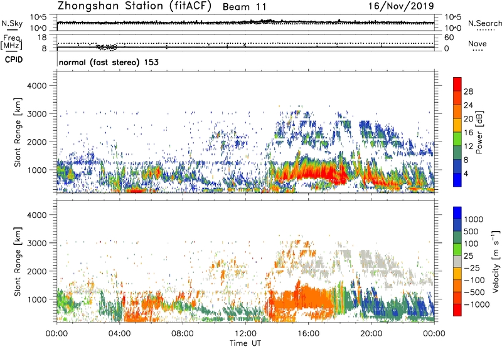The image size is (502, 347).
Task: Click the '18' frequency axis value
Action: click(42, 38)
